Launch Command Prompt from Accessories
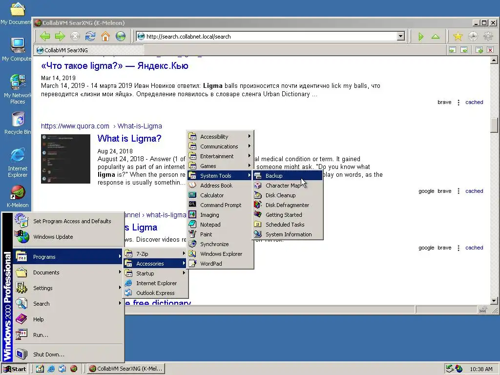The image size is (500, 375). (x=220, y=205)
